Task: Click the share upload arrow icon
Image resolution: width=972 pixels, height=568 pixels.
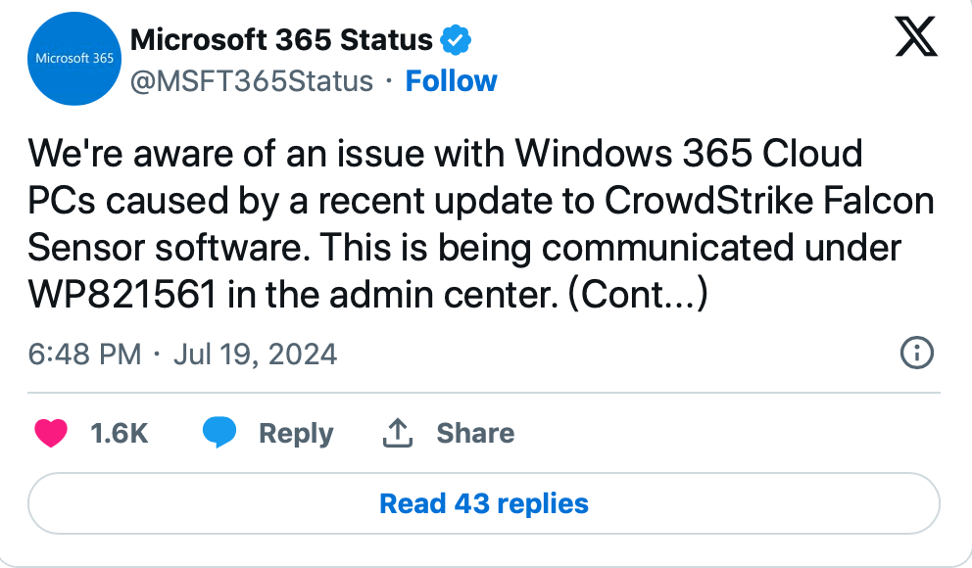Action: pyautogui.click(x=398, y=433)
